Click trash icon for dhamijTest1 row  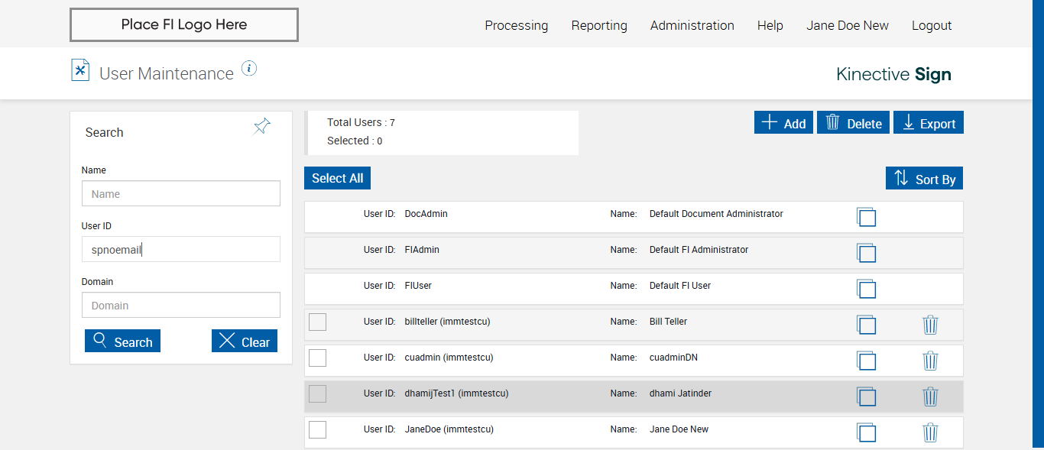tap(930, 397)
